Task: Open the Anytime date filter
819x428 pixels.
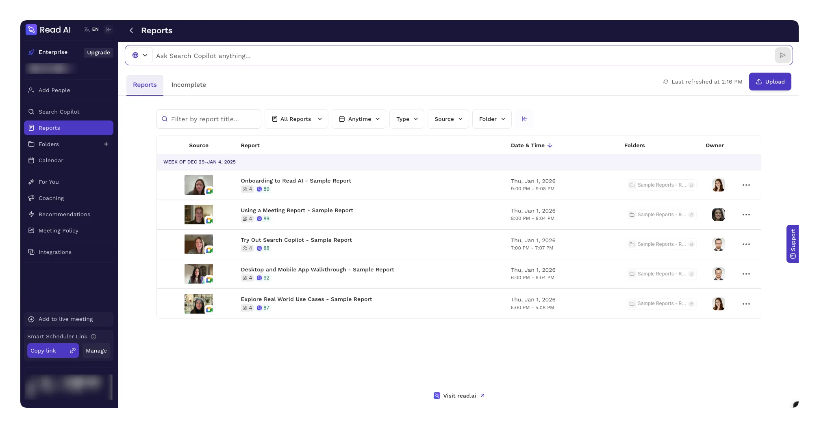Action: 359,119
